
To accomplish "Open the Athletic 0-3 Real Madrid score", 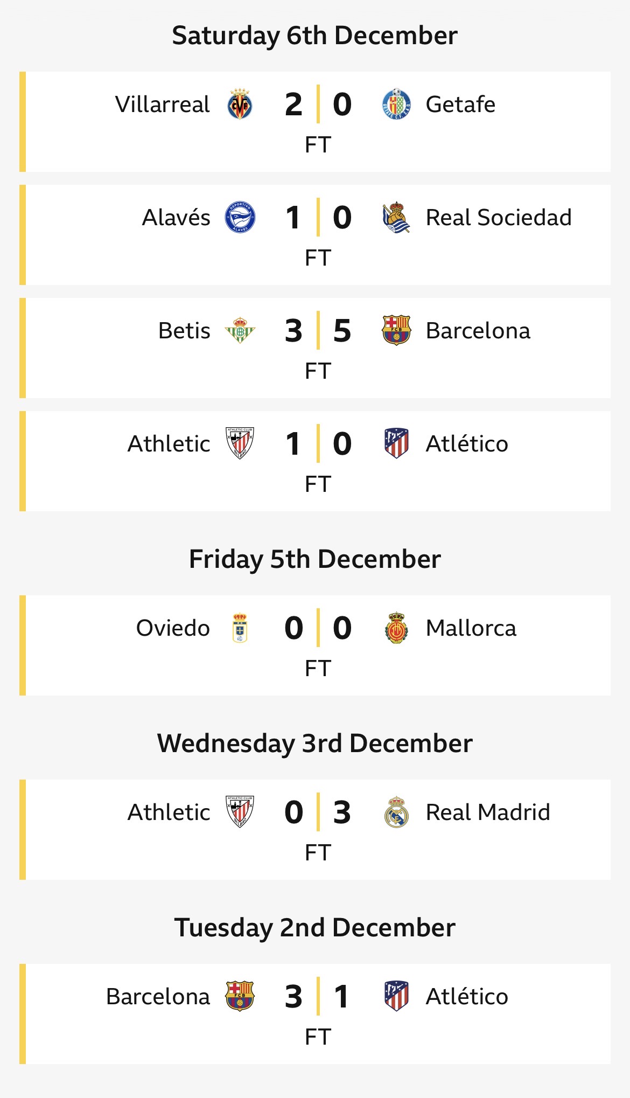I will 318,812.
